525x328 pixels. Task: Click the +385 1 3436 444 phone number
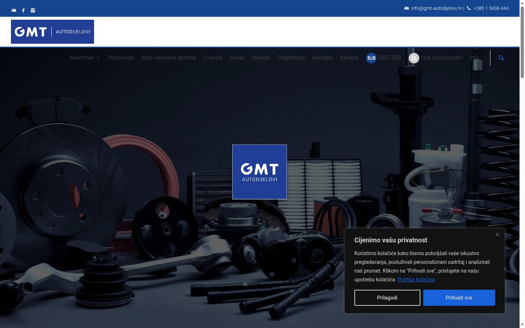pos(491,8)
